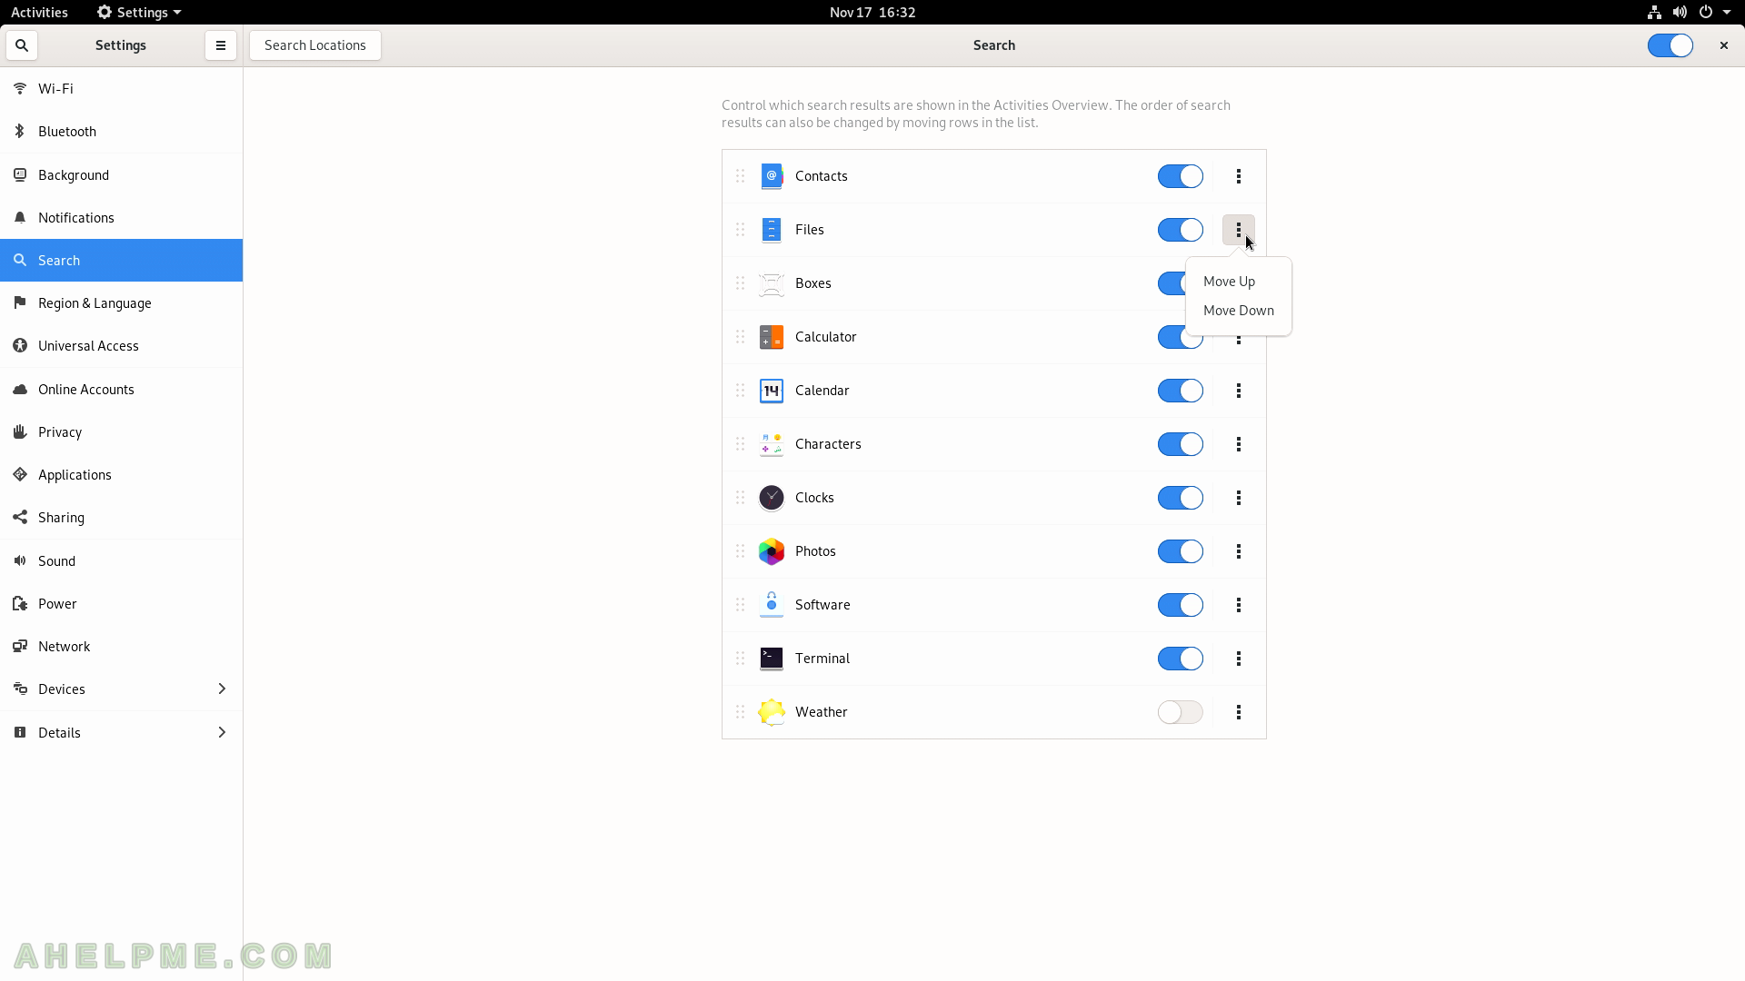Click the network icon in top bar
Image resolution: width=1745 pixels, height=981 pixels.
[x=1654, y=12]
